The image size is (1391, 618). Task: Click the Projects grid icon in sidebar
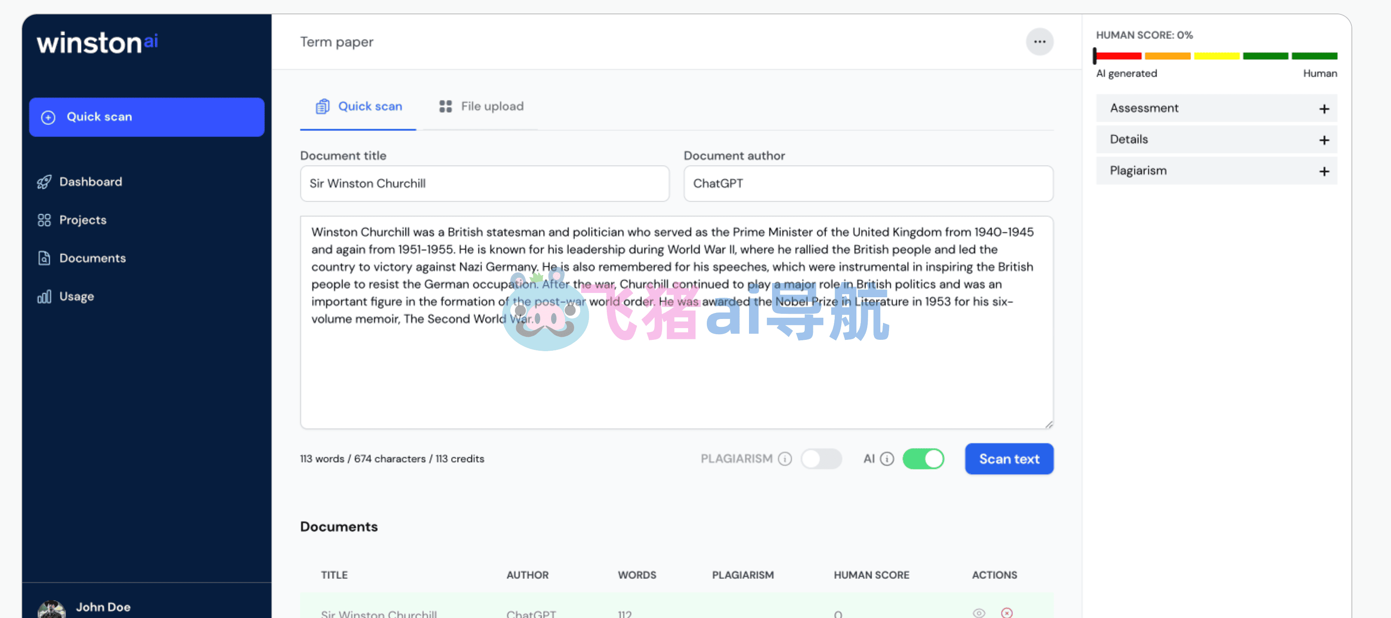click(44, 220)
